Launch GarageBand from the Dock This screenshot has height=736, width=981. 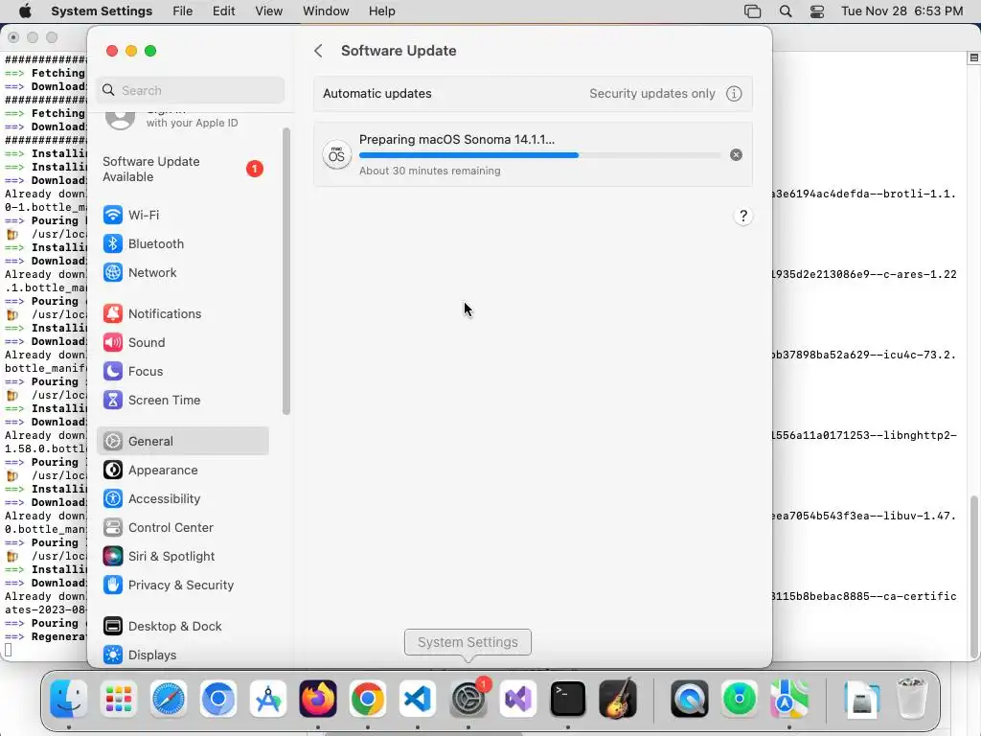click(x=618, y=698)
